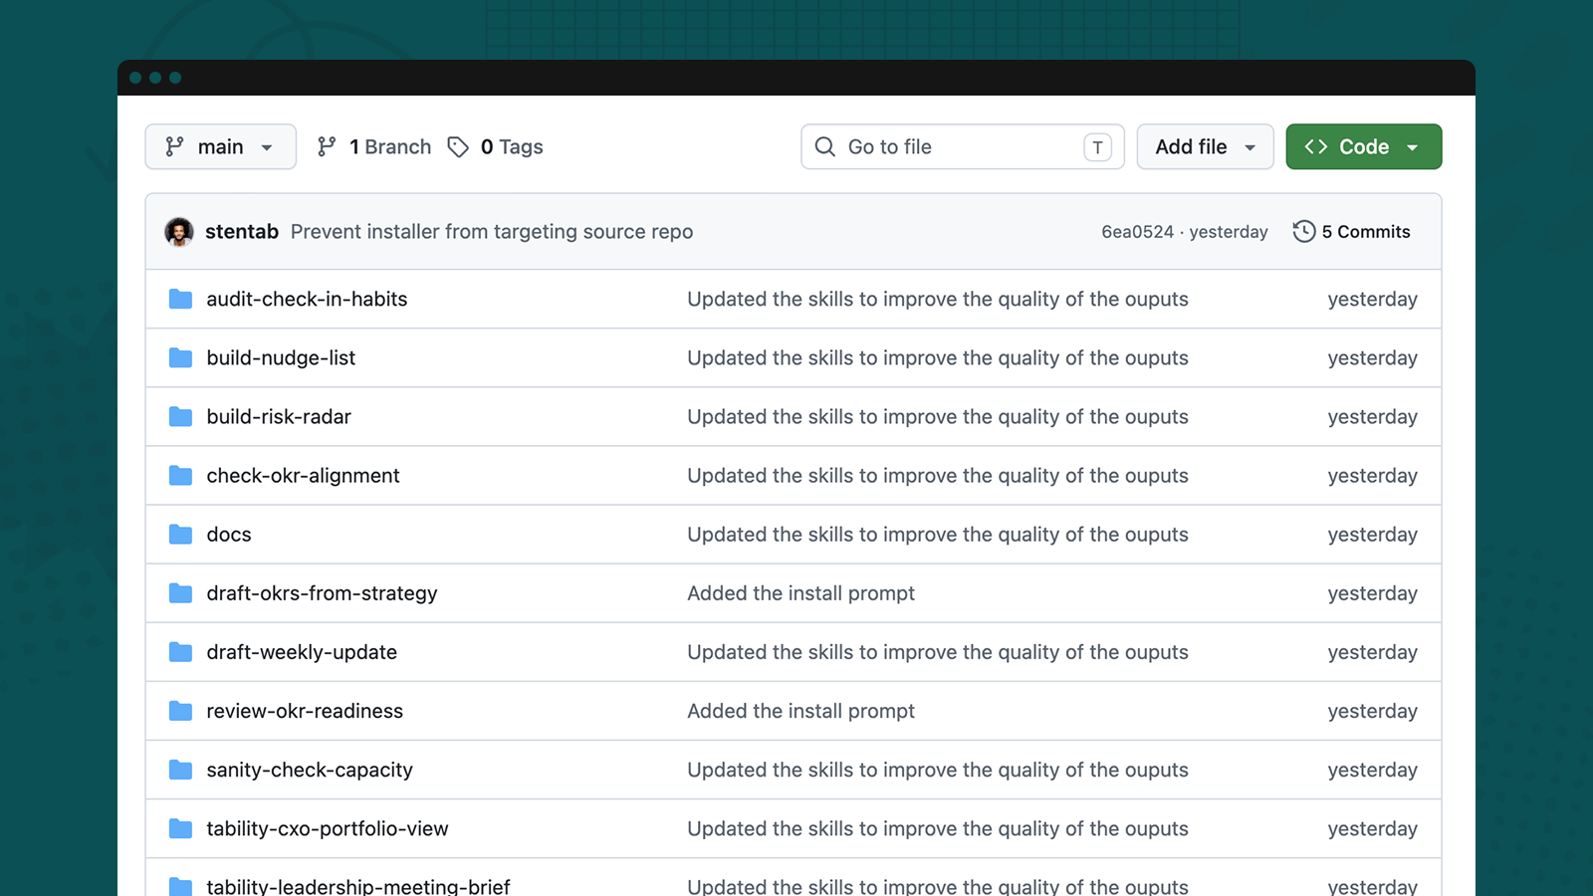Open the tability-cxo-portfolio-view folder

[328, 828]
